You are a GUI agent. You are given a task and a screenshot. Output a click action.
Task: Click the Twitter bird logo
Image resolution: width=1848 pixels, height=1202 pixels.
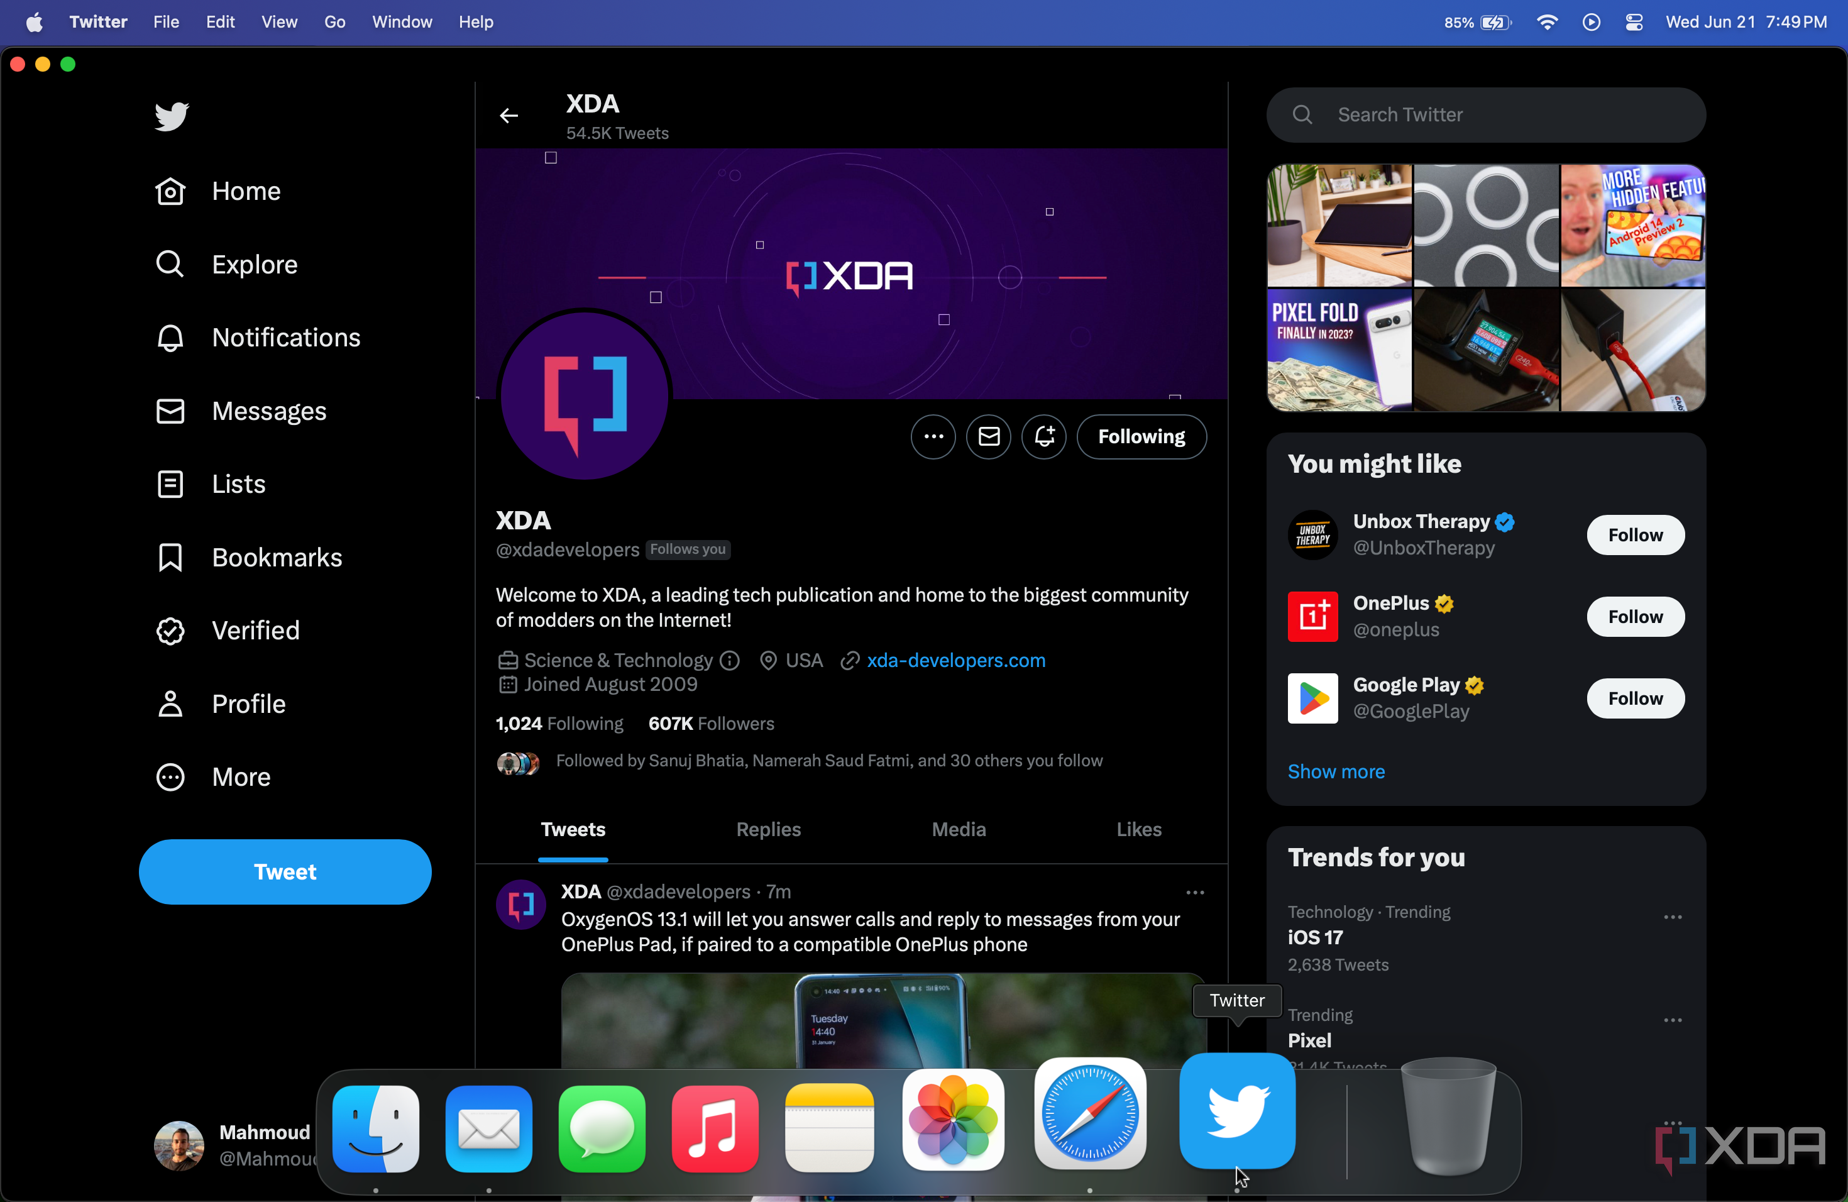[170, 116]
